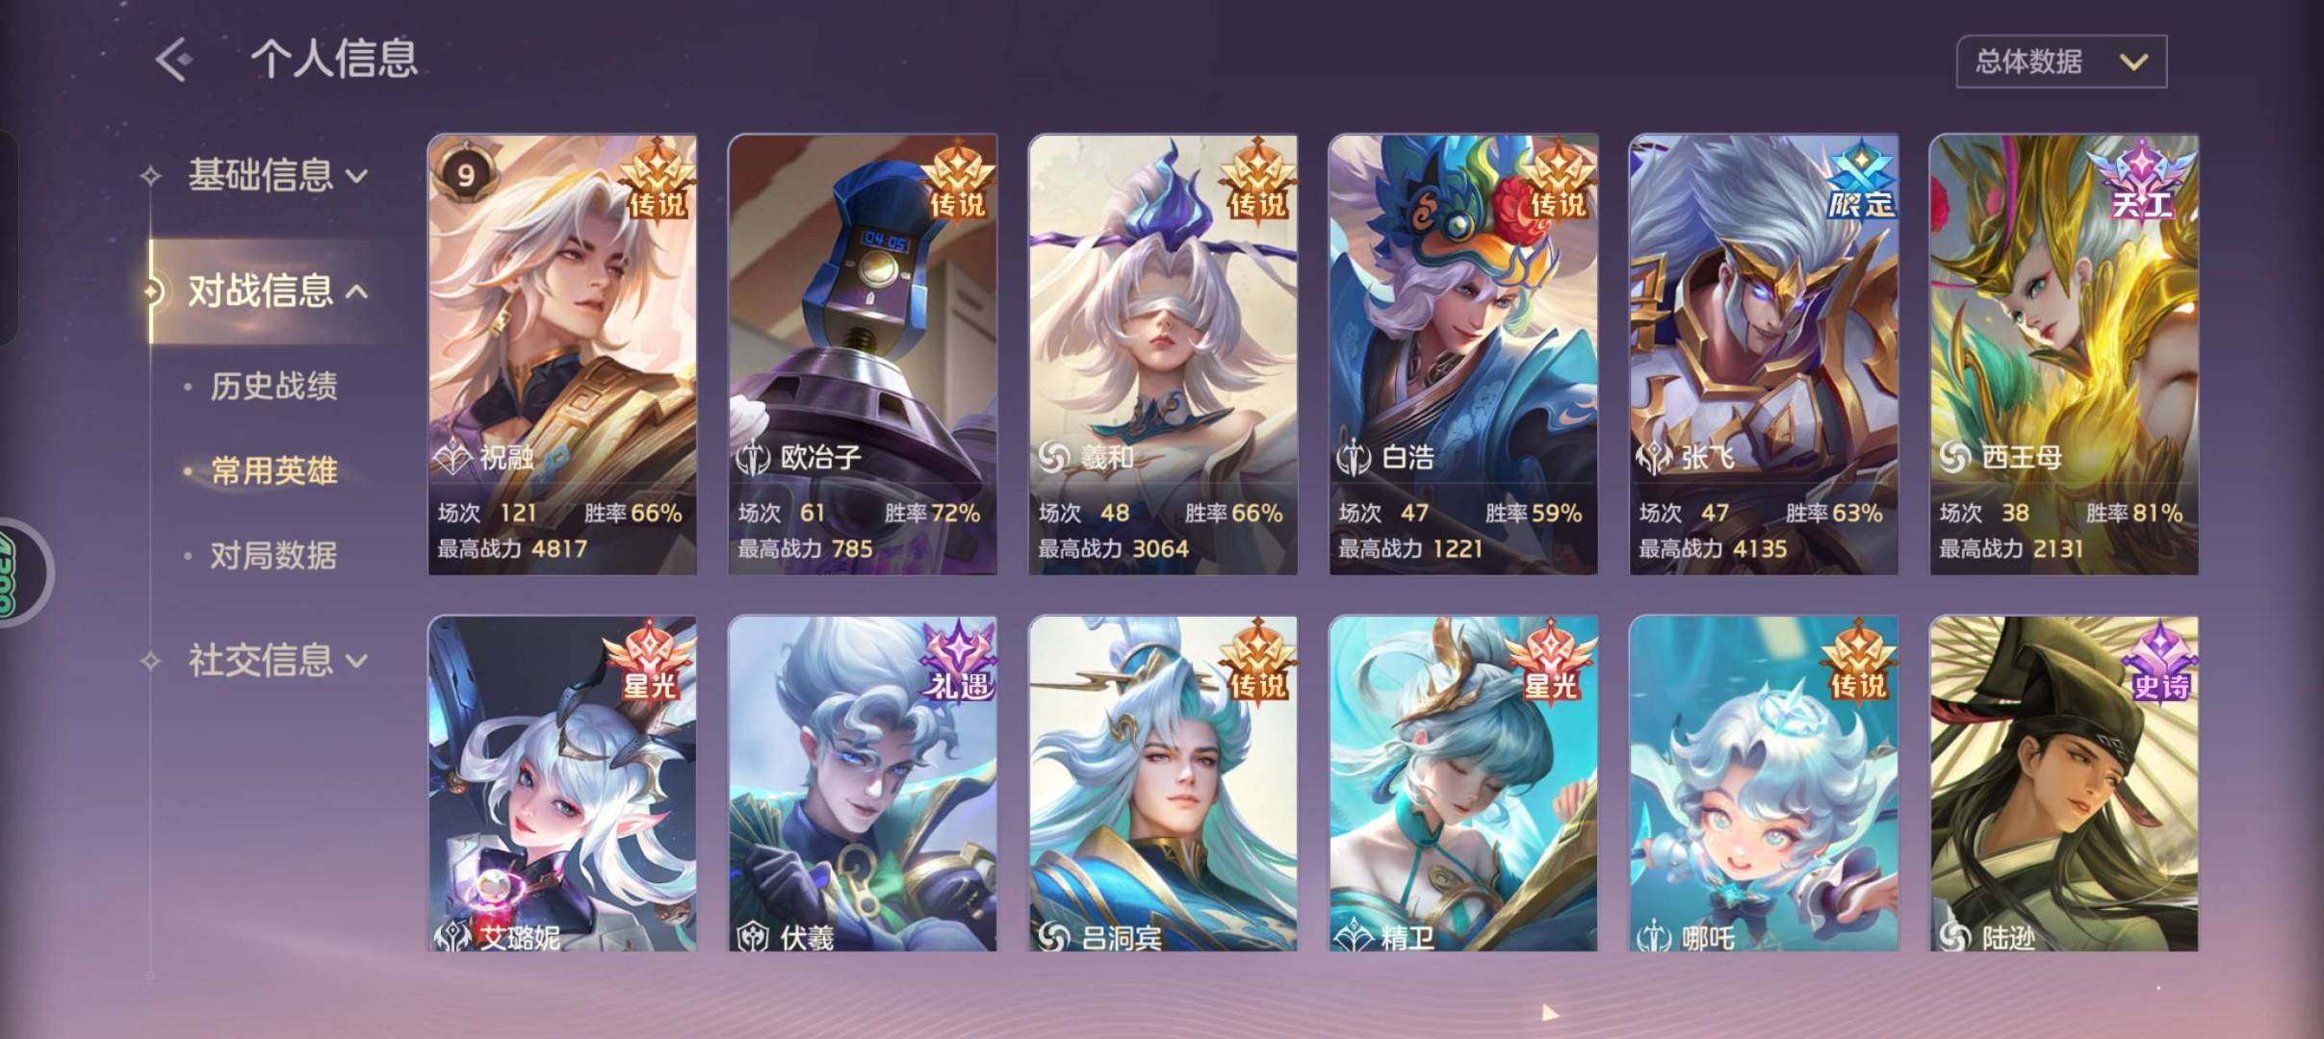Select the 羲和 hero card
Screen dimensions: 2324x1039
pos(1163,354)
